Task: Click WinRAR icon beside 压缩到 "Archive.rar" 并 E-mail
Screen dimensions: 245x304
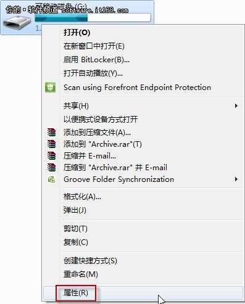Action: [x=51, y=168]
